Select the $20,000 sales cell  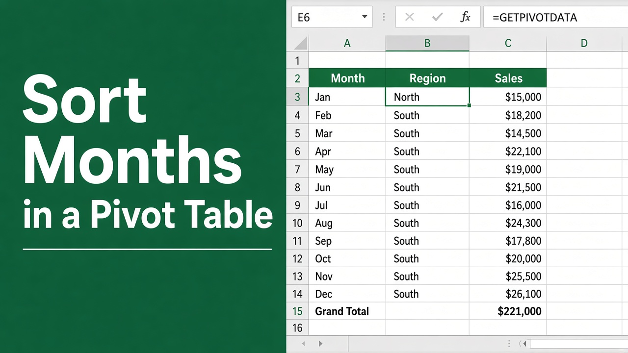(508, 258)
